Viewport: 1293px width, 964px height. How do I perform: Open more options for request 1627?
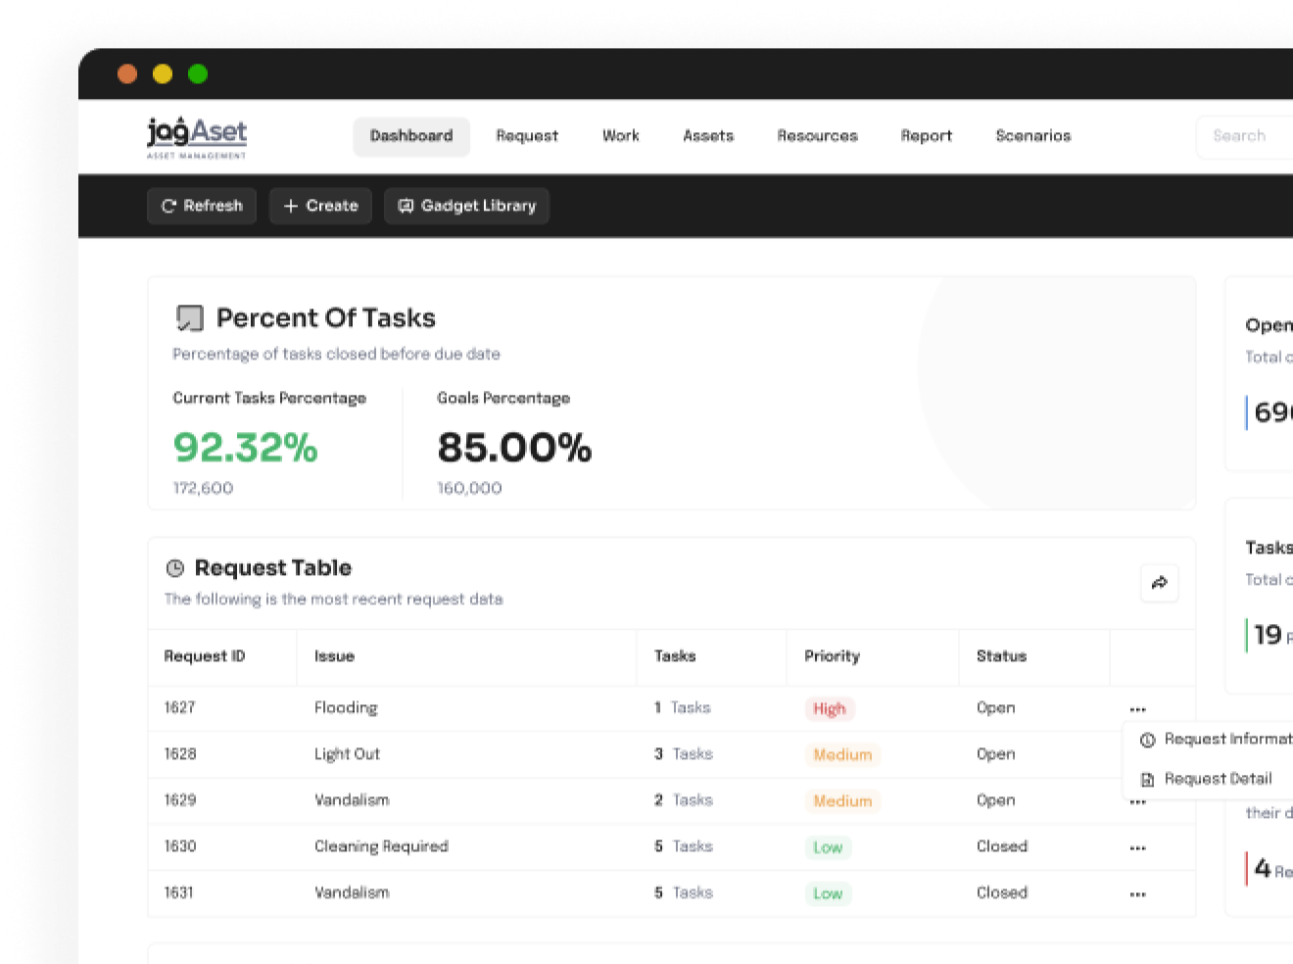(x=1137, y=709)
